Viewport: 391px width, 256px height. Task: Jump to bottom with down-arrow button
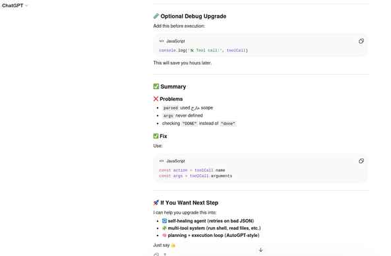coord(260,250)
